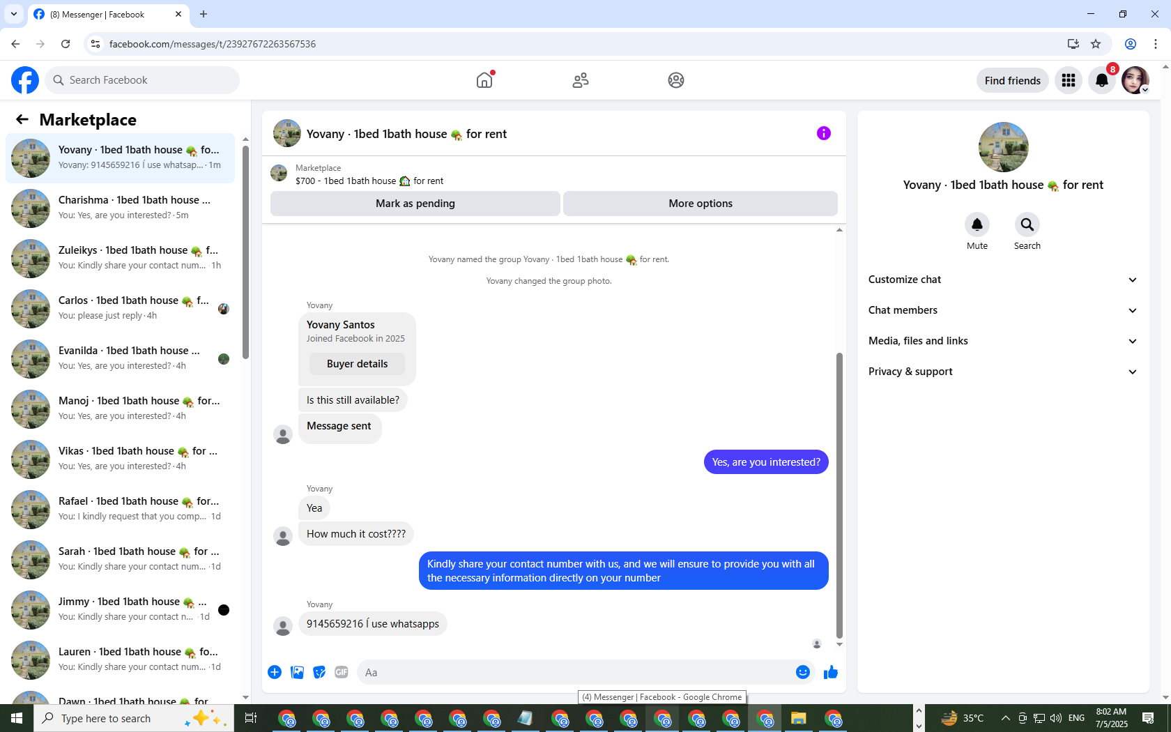
Task: Open the Friends icon in top navigation
Action: (581, 80)
